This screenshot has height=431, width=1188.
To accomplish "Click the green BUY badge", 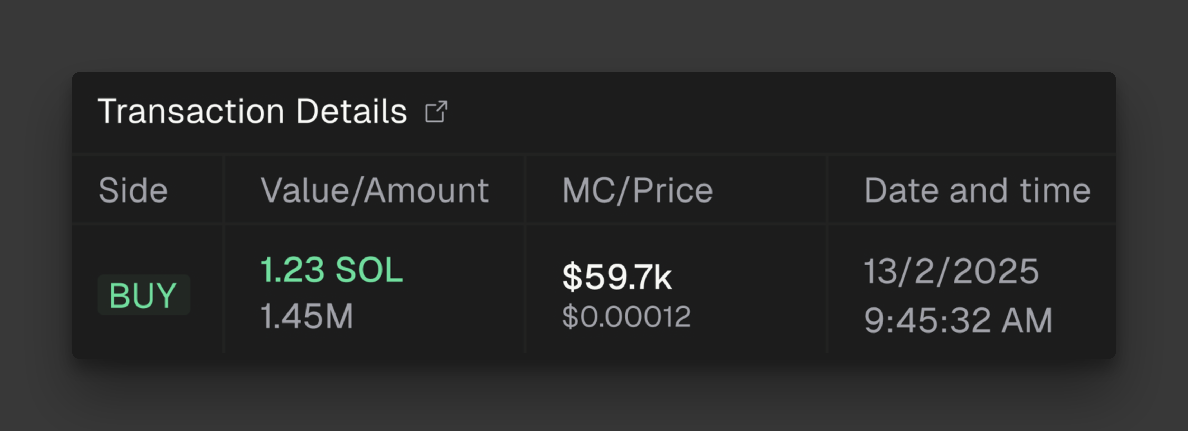I will pyautogui.click(x=143, y=295).
